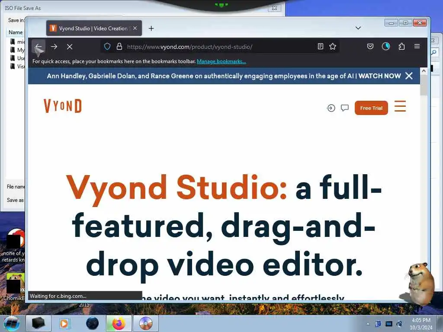Go forward with the Firefox forward arrow

54,47
